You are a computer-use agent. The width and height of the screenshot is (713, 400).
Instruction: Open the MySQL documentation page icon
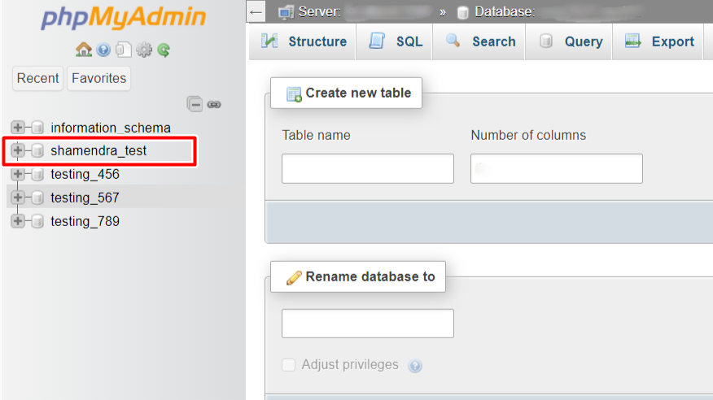[123, 50]
